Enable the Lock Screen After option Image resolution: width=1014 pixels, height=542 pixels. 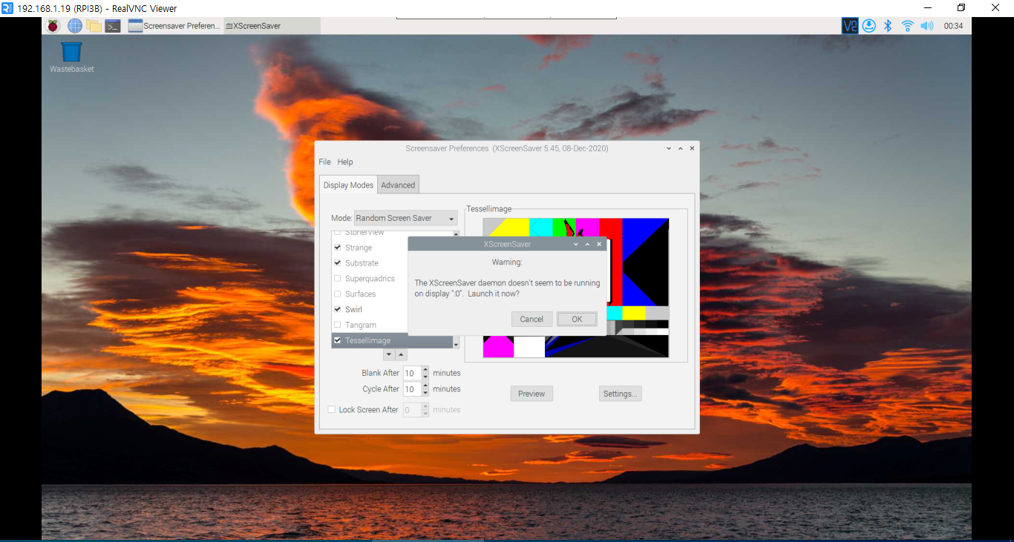[x=331, y=409]
